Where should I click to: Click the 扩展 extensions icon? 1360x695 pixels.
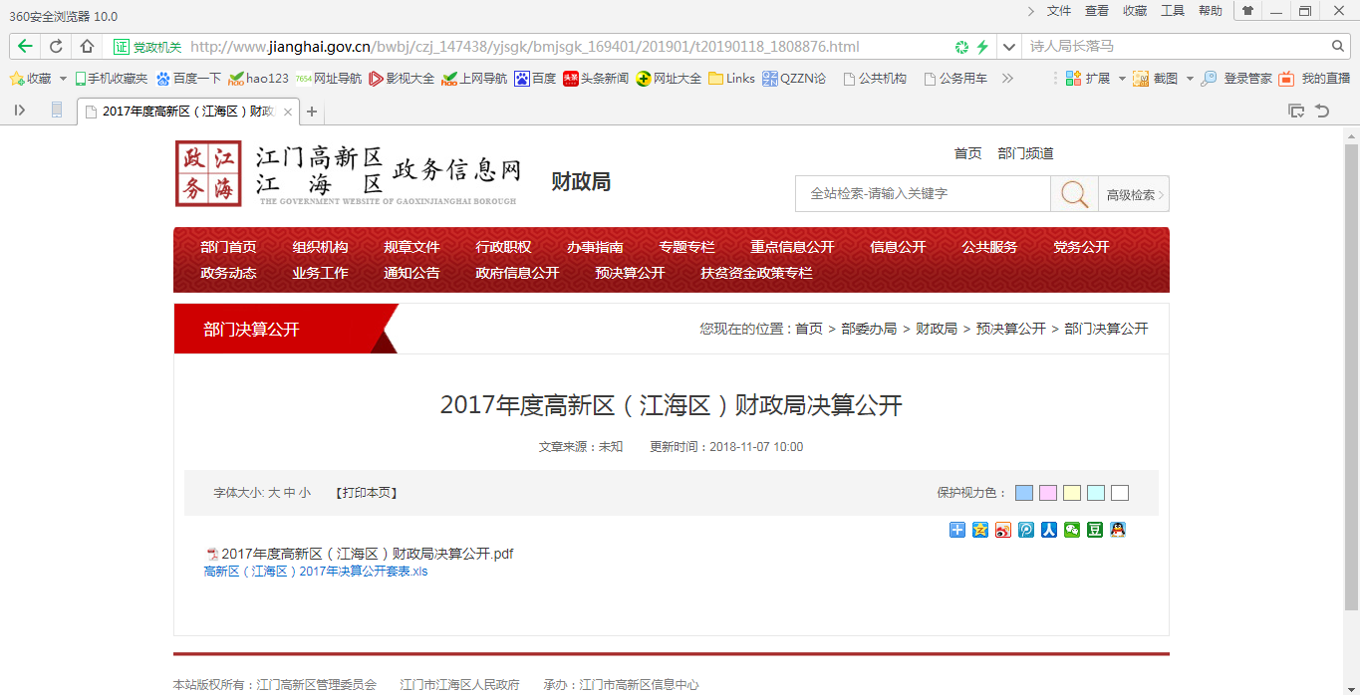tap(1088, 78)
